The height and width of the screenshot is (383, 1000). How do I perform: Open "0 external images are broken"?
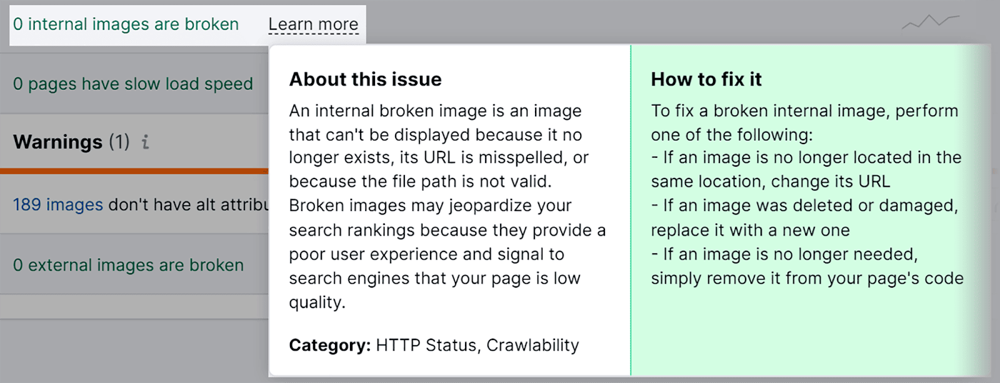pos(128,265)
